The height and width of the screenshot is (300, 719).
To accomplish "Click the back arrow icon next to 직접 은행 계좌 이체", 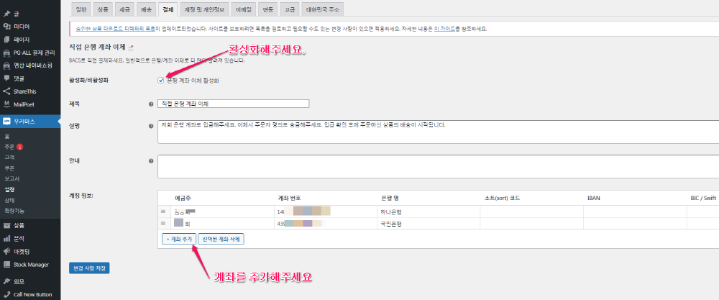I will 131,47.
